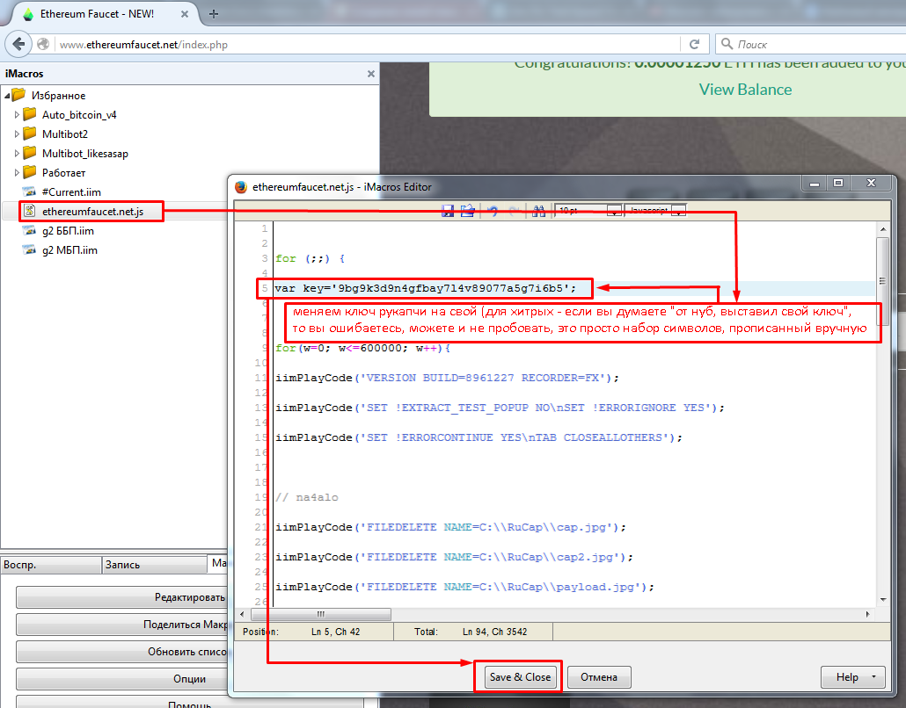Select the Работает folder item
The height and width of the screenshot is (708, 906).
click(63, 172)
